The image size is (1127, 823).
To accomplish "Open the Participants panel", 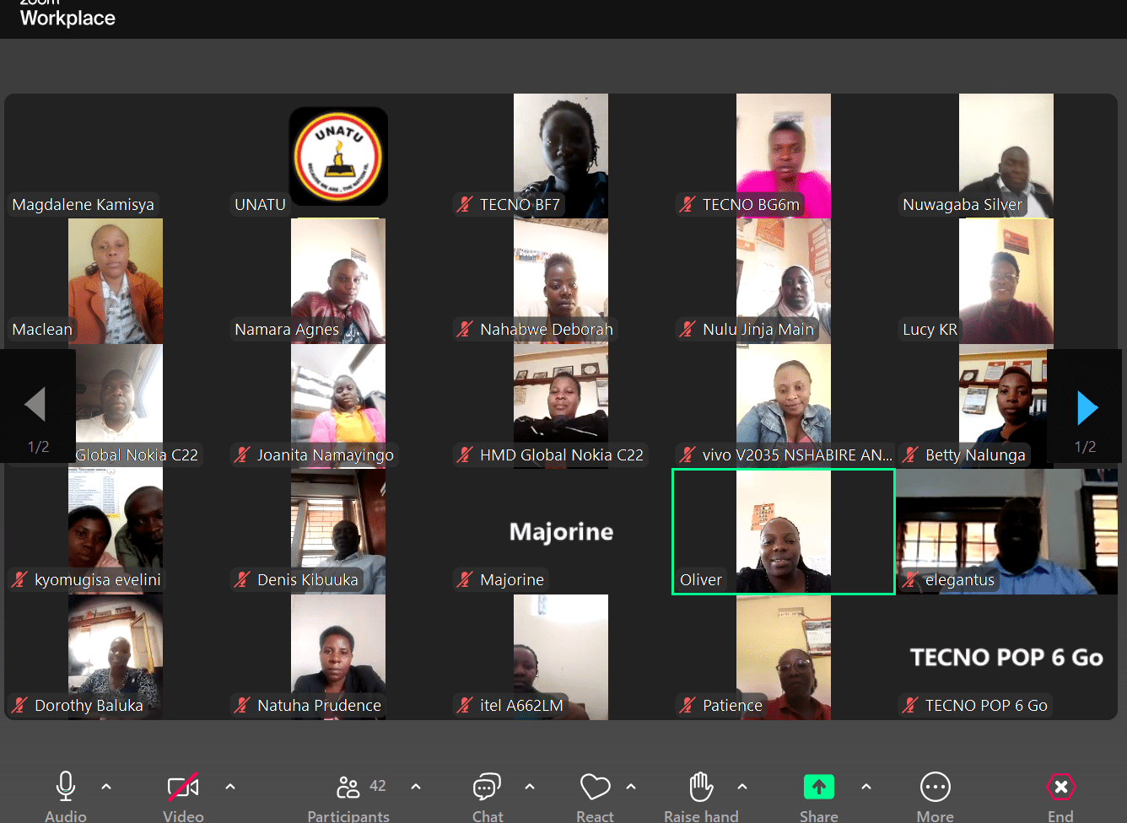I will click(348, 788).
